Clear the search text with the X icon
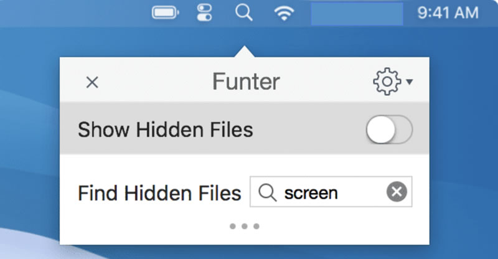 pos(397,192)
